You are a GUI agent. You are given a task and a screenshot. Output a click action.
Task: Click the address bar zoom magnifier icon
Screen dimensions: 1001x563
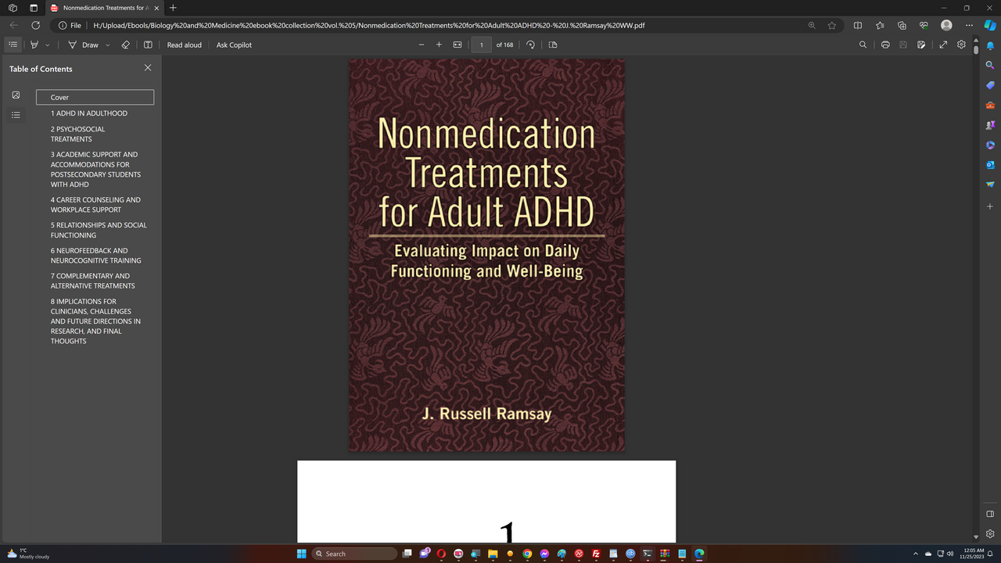812,25
